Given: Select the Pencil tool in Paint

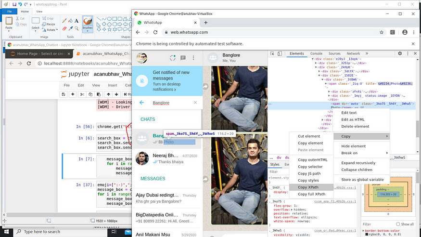Looking at the screenshot, I should tap(64, 21).
